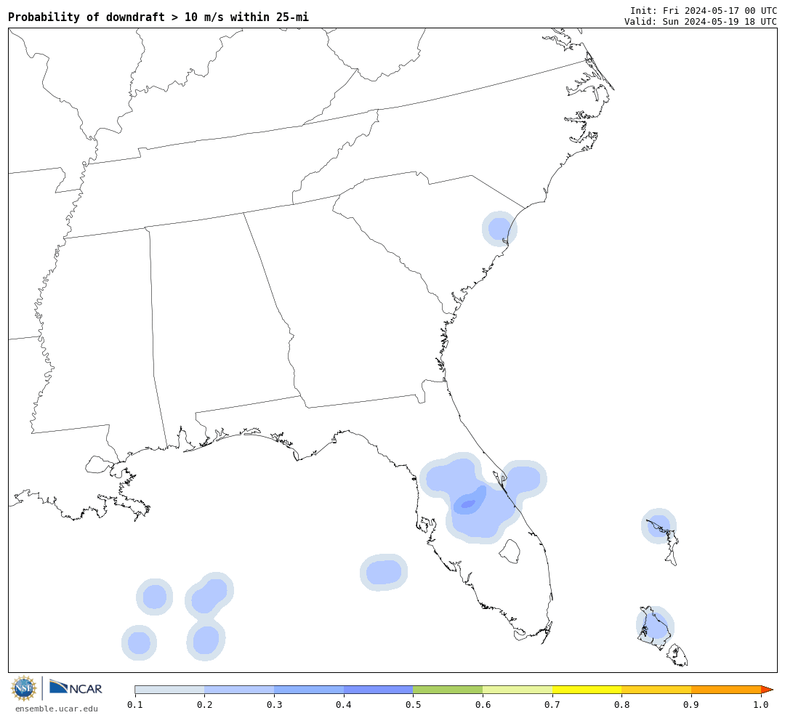Viewport: 785px width, 718px height.
Task: Click the 0.2–0.3 light blue colorbar segment
Action: click(x=239, y=690)
